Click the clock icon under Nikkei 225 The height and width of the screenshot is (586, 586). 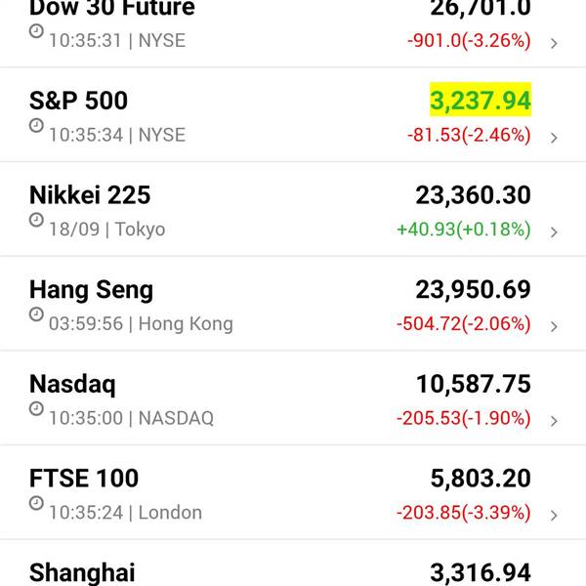[36, 221]
